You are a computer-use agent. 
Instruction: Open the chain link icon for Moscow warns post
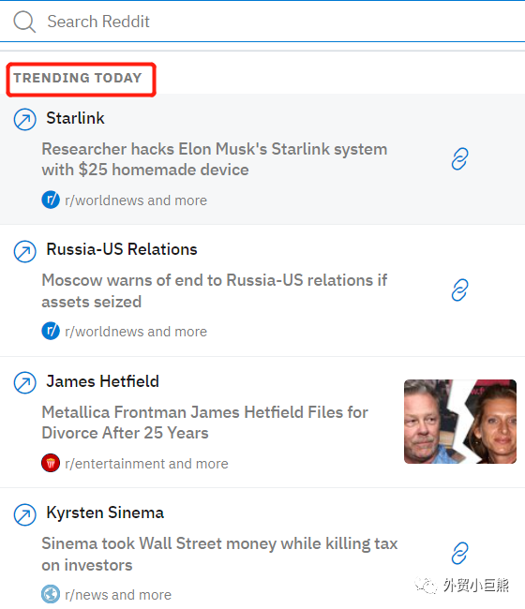coord(459,290)
